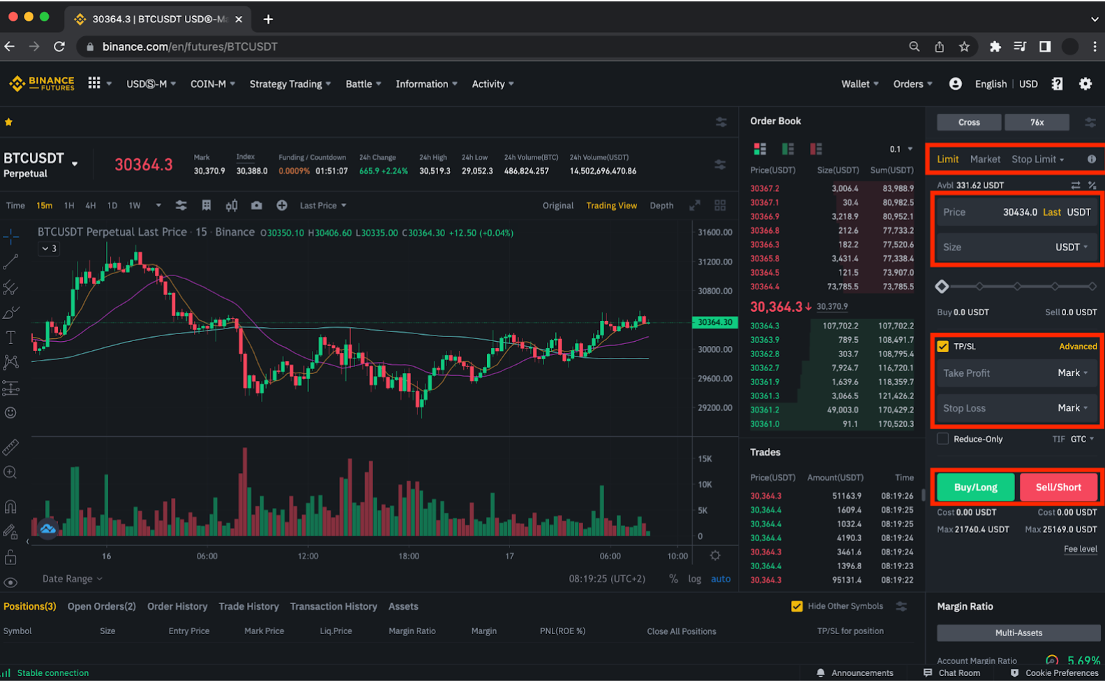Toggle the hide all drawings eye icon

[10, 582]
